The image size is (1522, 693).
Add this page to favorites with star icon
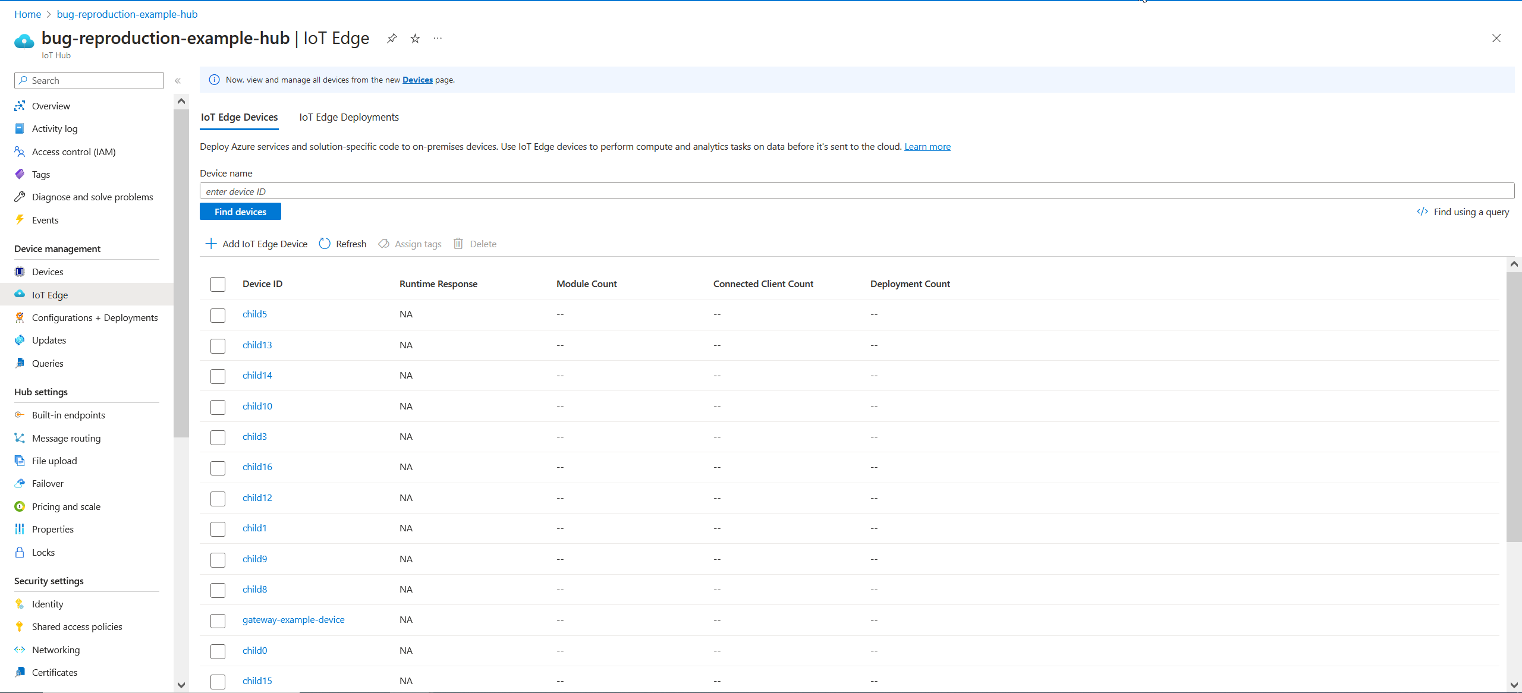pos(414,38)
